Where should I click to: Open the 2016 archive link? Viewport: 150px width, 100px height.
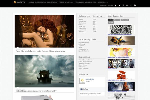coord(95,19)
